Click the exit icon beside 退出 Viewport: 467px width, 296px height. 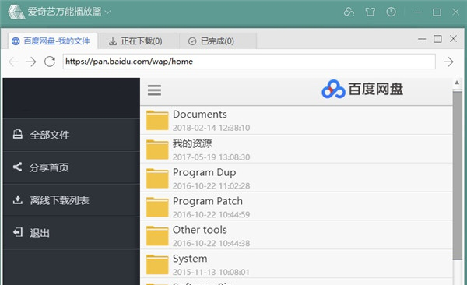(18, 232)
